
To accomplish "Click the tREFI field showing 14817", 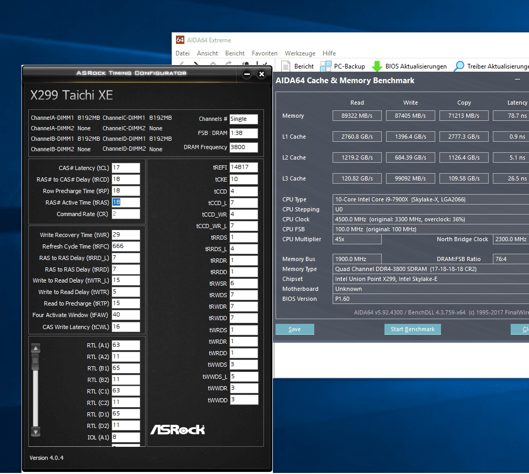I will click(x=244, y=167).
